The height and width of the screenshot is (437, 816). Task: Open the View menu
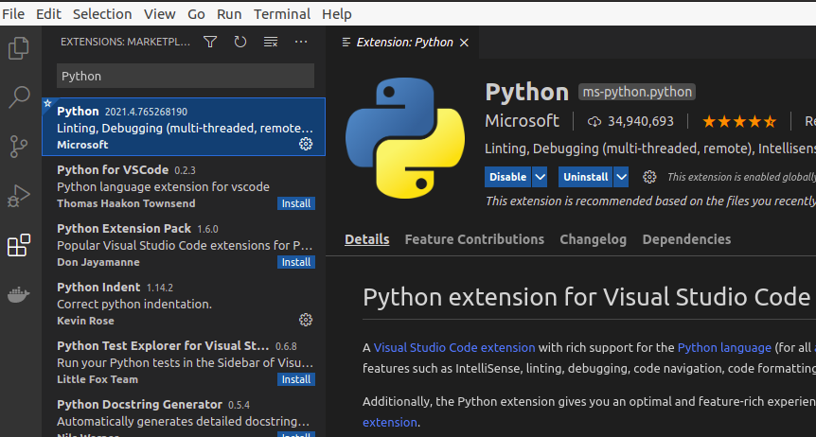click(x=160, y=14)
